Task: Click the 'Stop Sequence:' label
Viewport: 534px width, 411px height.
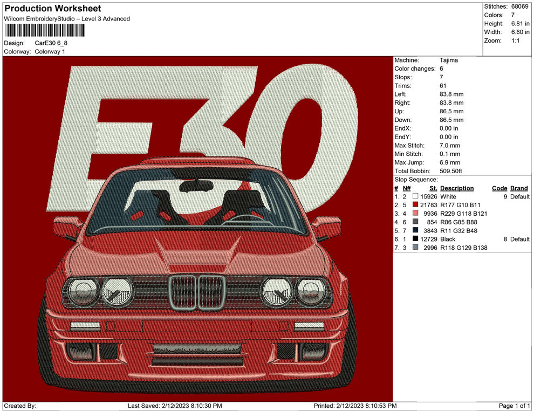Action: pos(416,180)
